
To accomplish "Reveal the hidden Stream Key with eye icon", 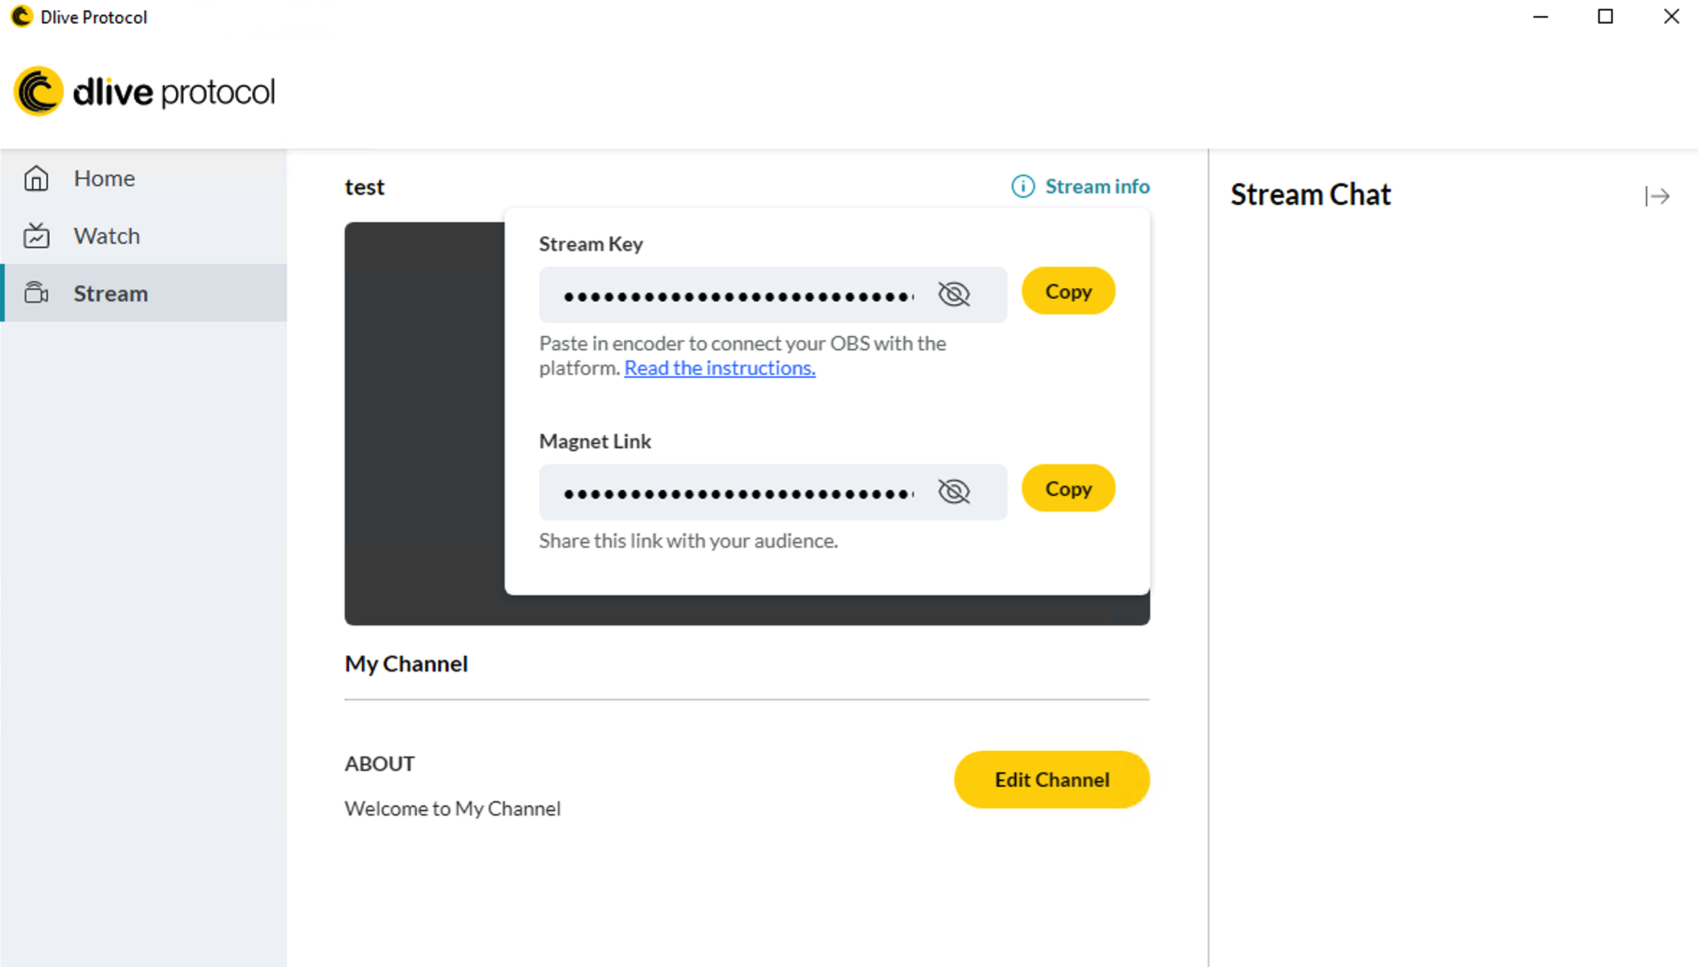I will 954,294.
